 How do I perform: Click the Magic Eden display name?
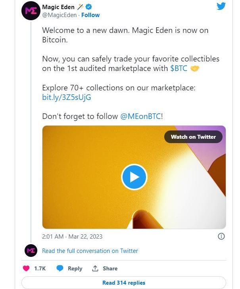[x=58, y=7]
